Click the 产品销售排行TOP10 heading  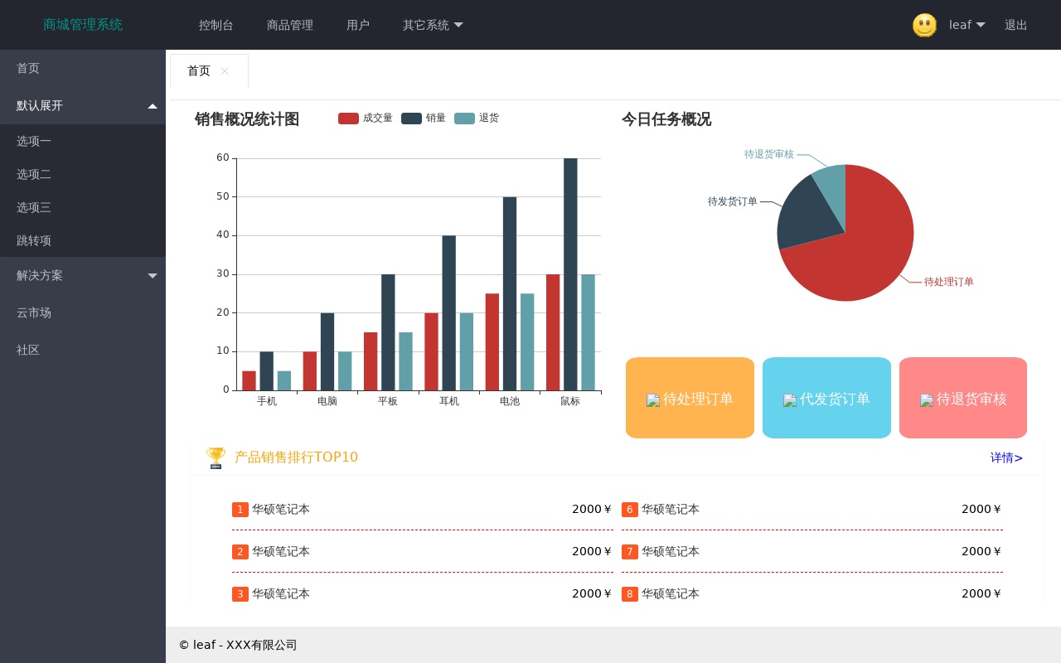click(x=296, y=457)
